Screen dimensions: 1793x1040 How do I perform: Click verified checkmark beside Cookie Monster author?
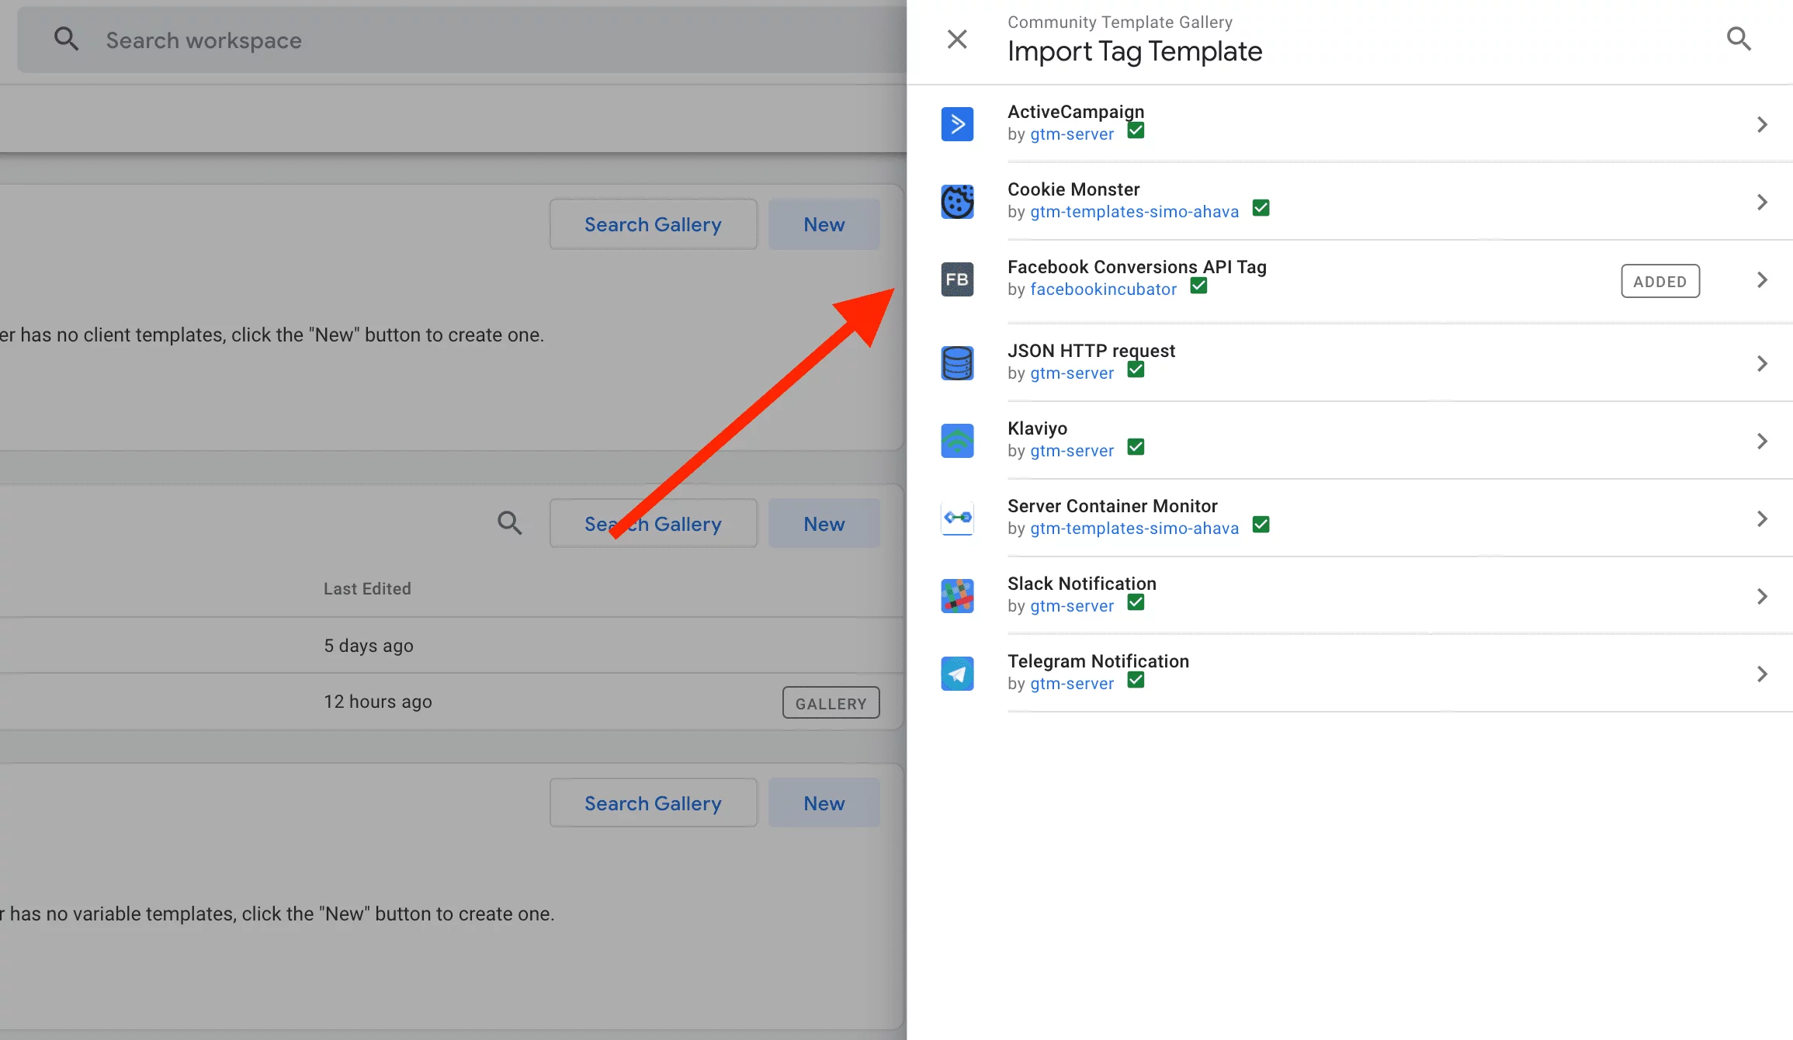(1261, 208)
